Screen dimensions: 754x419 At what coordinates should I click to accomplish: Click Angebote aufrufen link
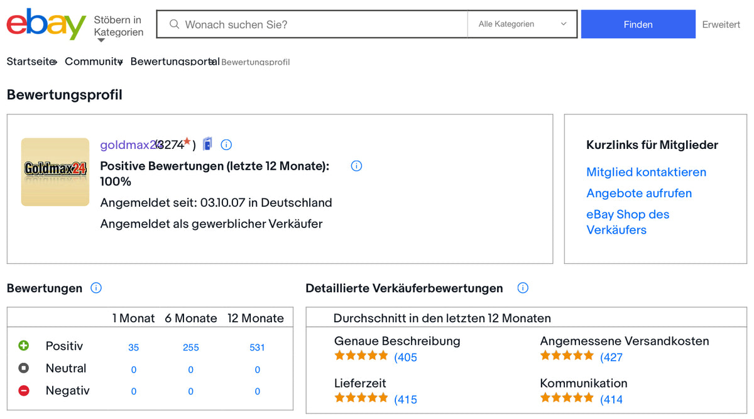click(x=639, y=193)
